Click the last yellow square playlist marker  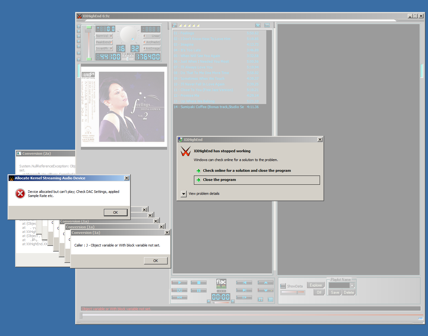point(198,26)
